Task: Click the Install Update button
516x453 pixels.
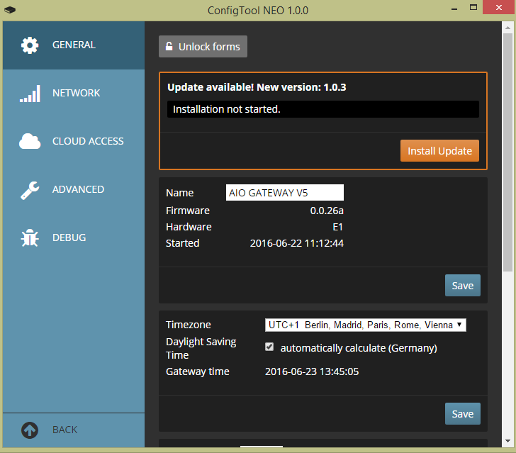Action: pos(439,151)
